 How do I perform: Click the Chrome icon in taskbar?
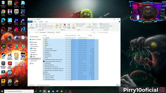[61, 91]
